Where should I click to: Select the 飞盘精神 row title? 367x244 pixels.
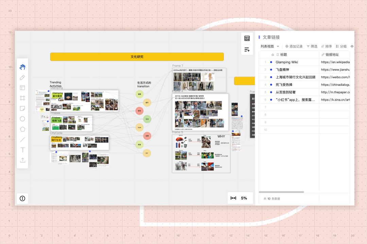coord(282,69)
